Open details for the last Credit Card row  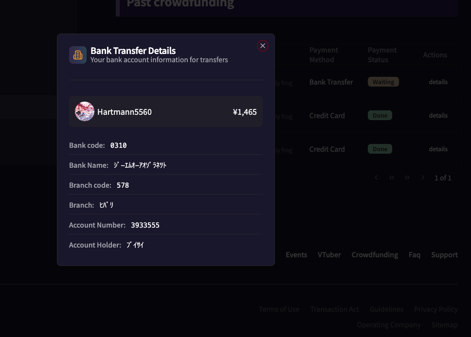pos(438,149)
